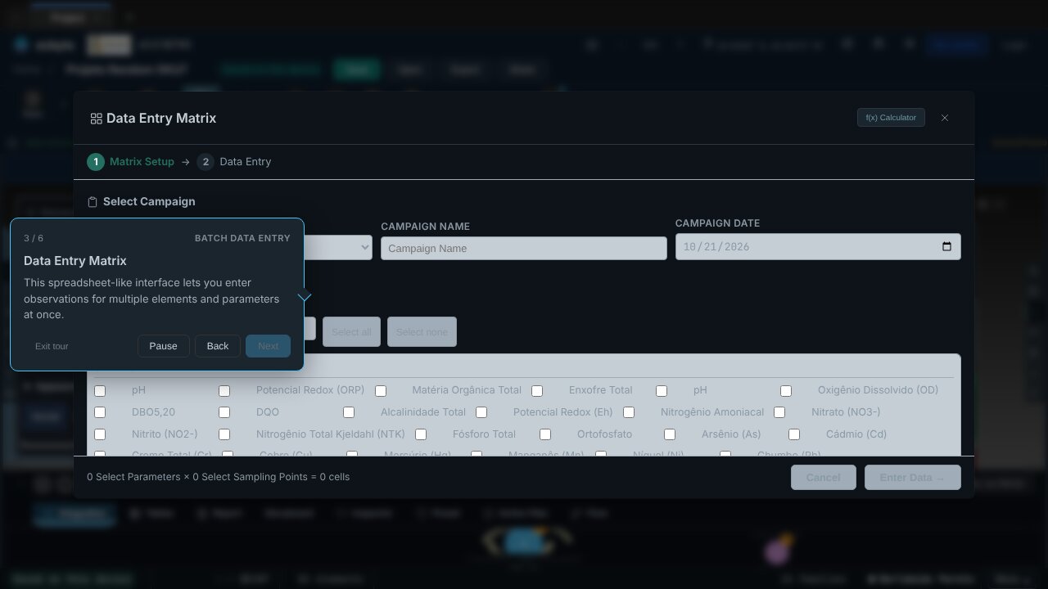Check the Nitrito (NO2-) checkbox
This screenshot has width=1048, height=589.
click(x=100, y=434)
